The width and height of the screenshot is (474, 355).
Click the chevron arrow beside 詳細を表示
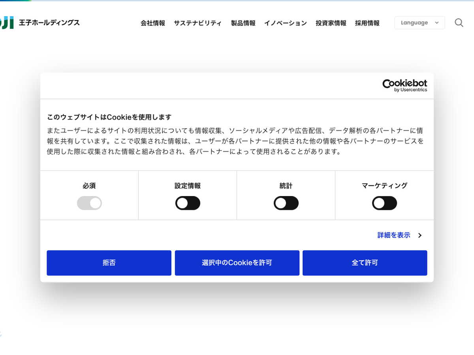point(420,235)
